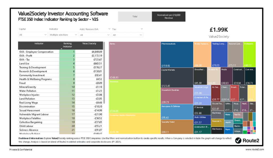Select the Paper tile

(x=228, y=131)
